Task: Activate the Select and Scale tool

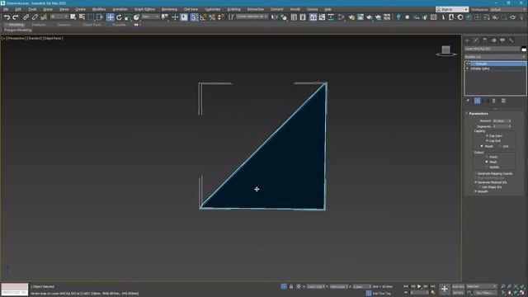Action: [127, 17]
